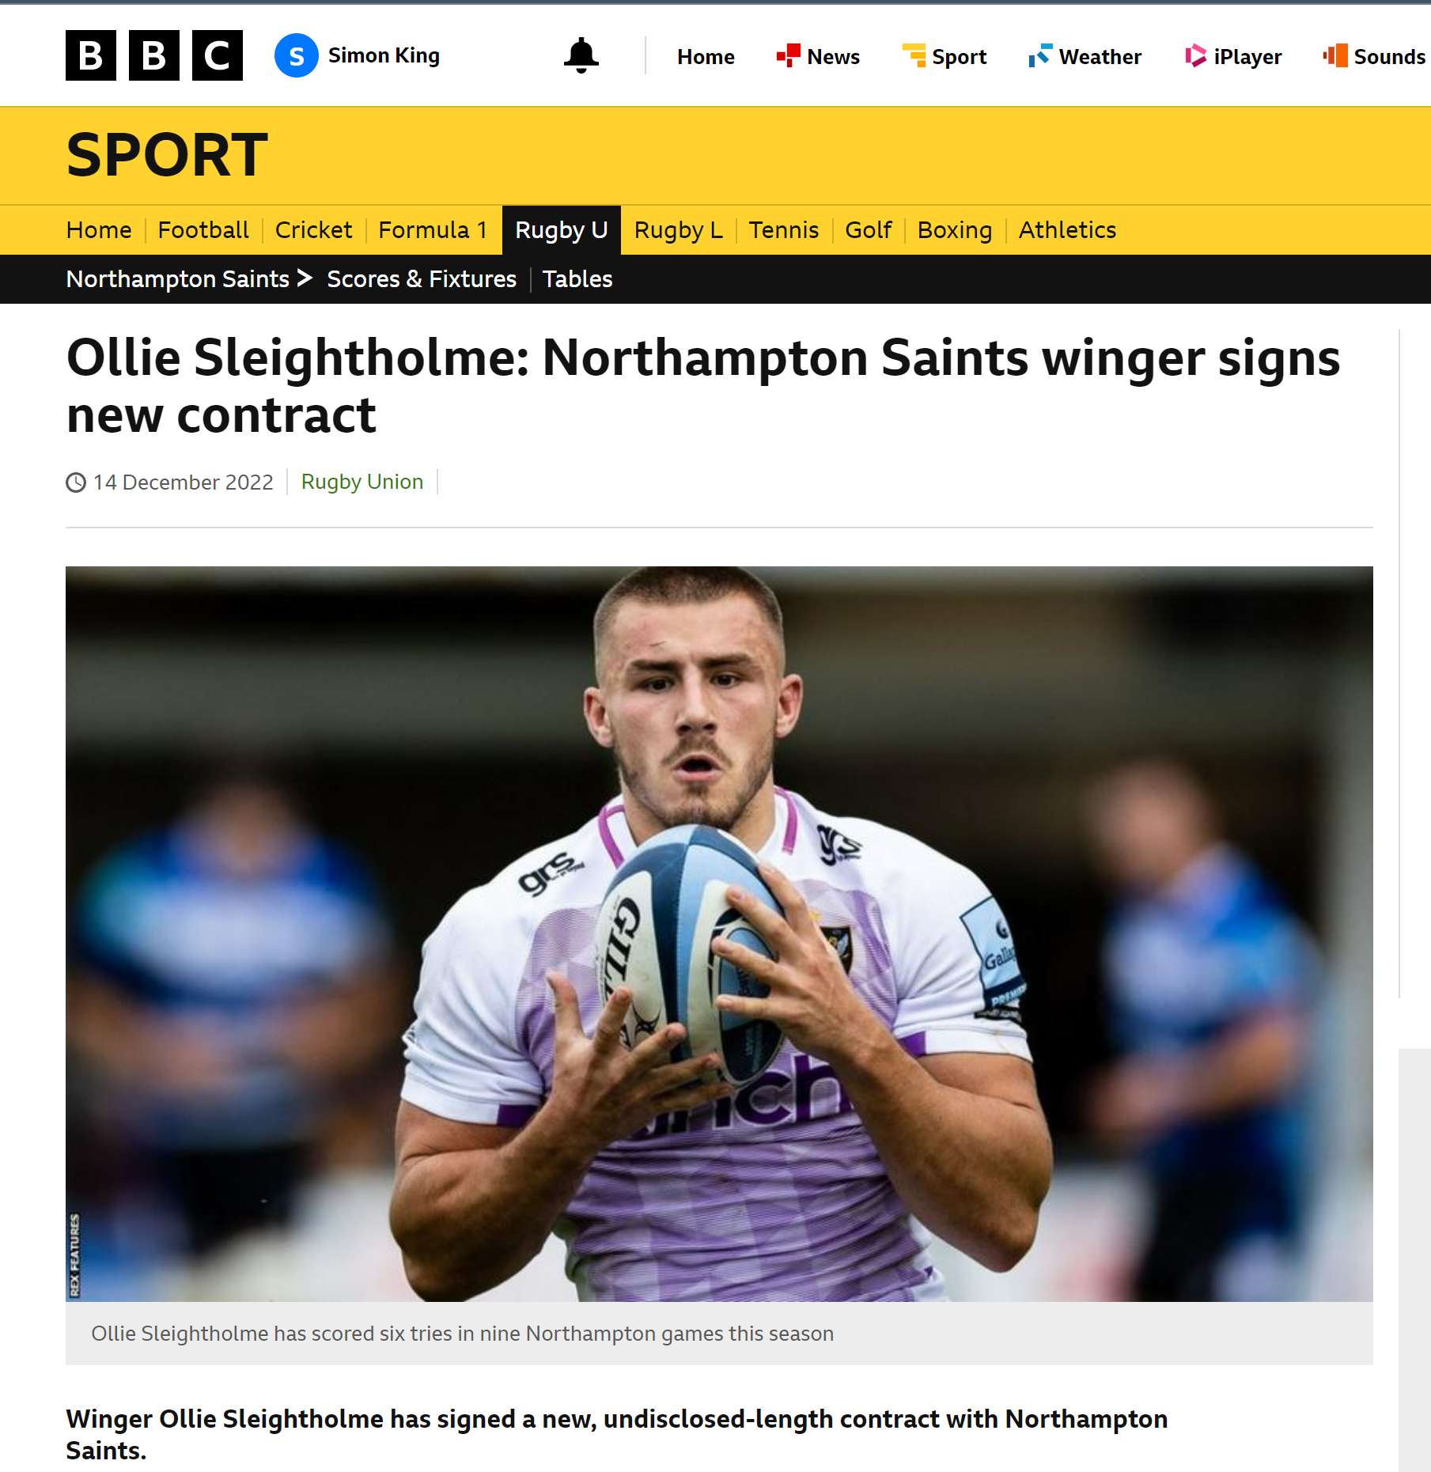
Task: Go to top Home navigation link
Action: pyautogui.click(x=706, y=57)
